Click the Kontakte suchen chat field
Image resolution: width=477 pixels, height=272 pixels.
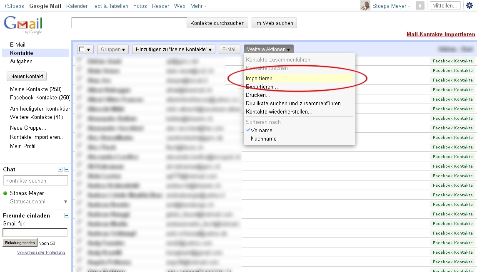pyautogui.click(x=35, y=181)
